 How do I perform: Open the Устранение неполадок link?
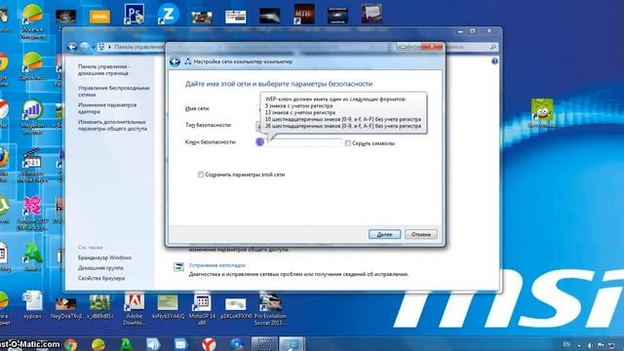pyautogui.click(x=217, y=265)
